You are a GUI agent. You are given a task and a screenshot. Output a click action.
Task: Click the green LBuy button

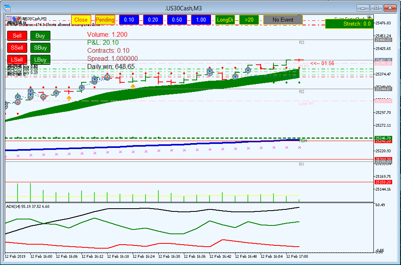coord(40,60)
